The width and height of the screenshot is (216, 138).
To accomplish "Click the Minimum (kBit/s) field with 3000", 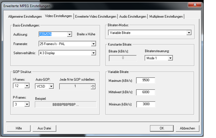I will [x=146, y=104].
